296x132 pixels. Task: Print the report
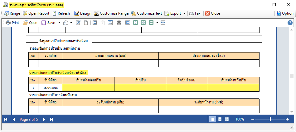(x=12, y=23)
